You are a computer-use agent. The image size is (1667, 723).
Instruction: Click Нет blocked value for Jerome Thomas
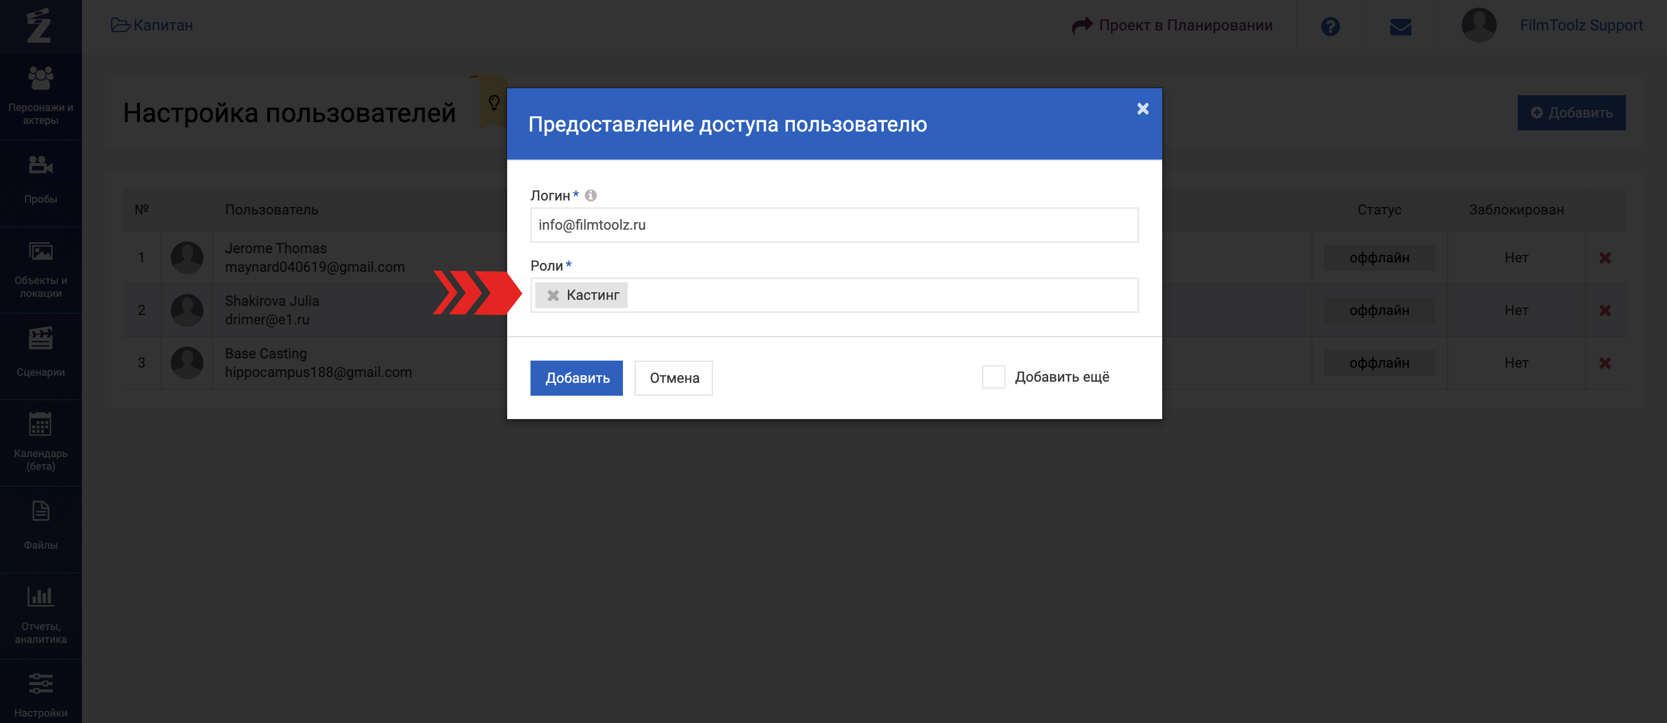point(1516,258)
